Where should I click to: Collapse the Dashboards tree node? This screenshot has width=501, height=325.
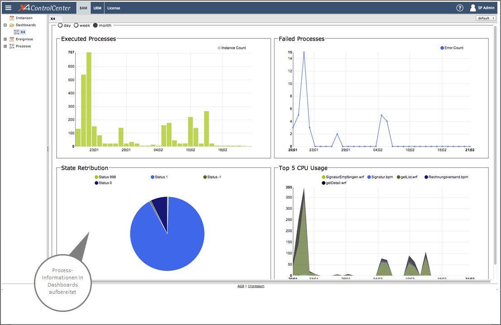(5, 25)
